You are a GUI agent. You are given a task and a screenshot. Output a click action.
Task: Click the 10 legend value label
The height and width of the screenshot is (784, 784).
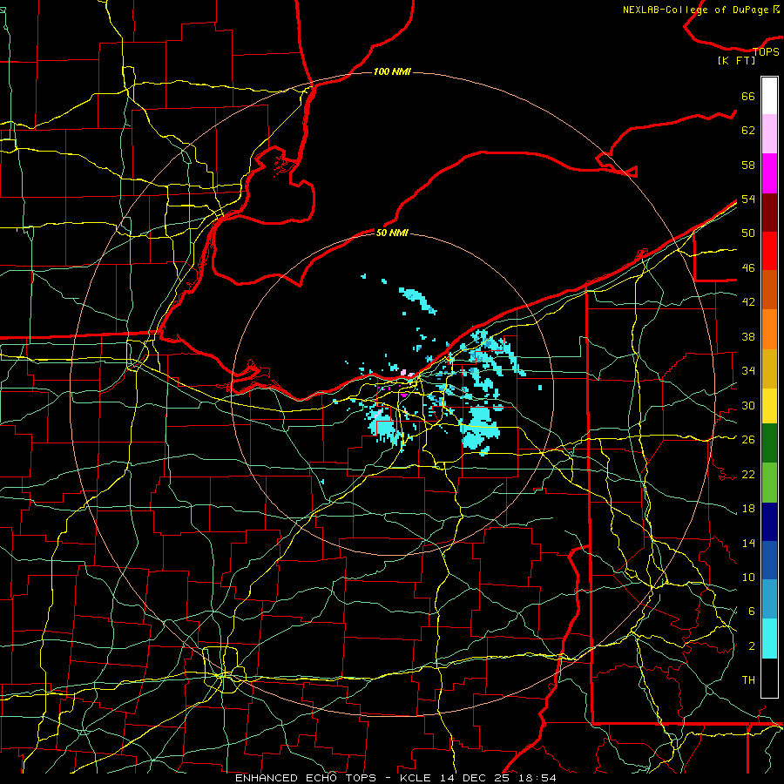tap(748, 577)
